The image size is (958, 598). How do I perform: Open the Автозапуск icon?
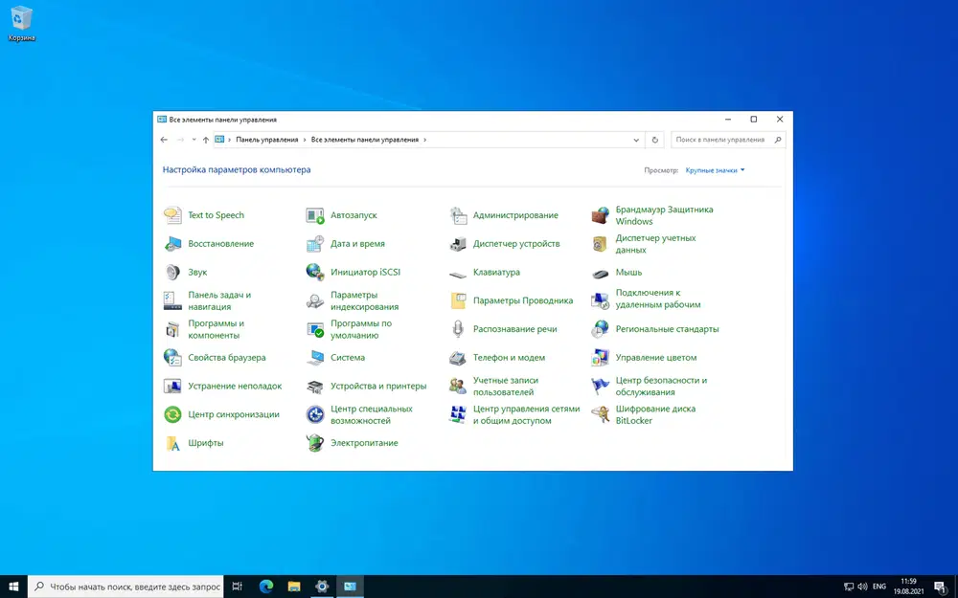pos(315,214)
